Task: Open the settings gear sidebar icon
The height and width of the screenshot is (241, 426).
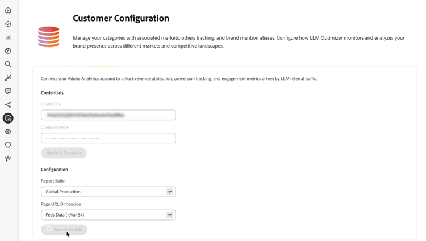Action: 8,132
